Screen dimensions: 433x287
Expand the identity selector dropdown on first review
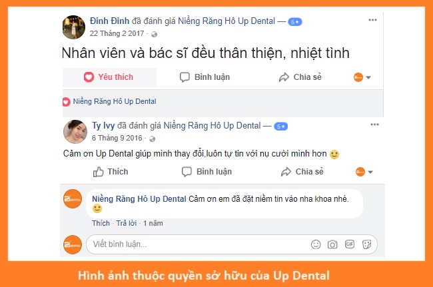[x=362, y=77]
